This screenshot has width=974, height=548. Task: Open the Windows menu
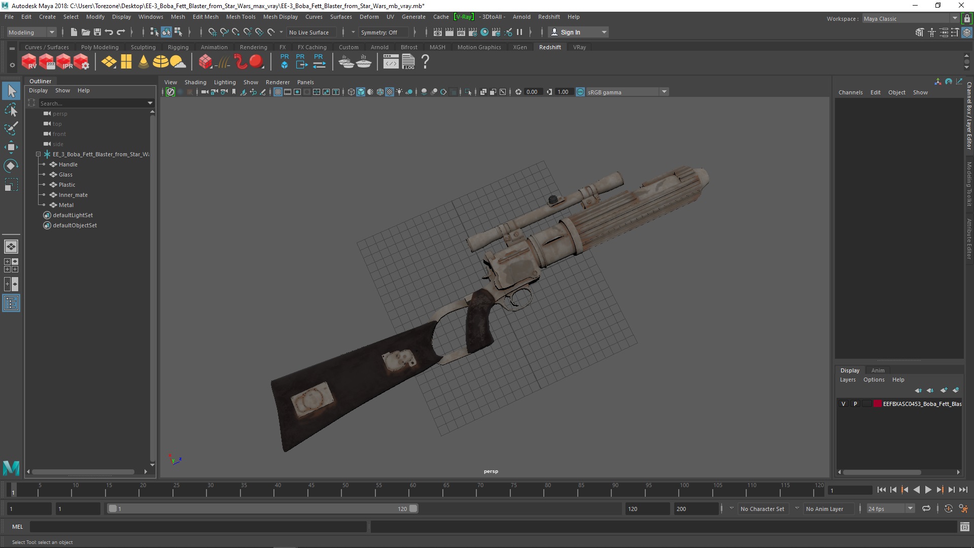click(x=151, y=17)
